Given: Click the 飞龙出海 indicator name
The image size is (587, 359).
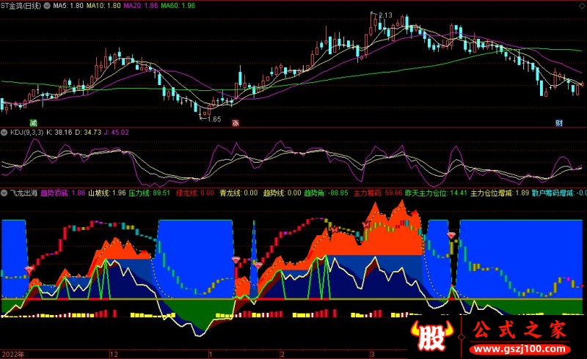Looking at the screenshot, I should coord(23,193).
